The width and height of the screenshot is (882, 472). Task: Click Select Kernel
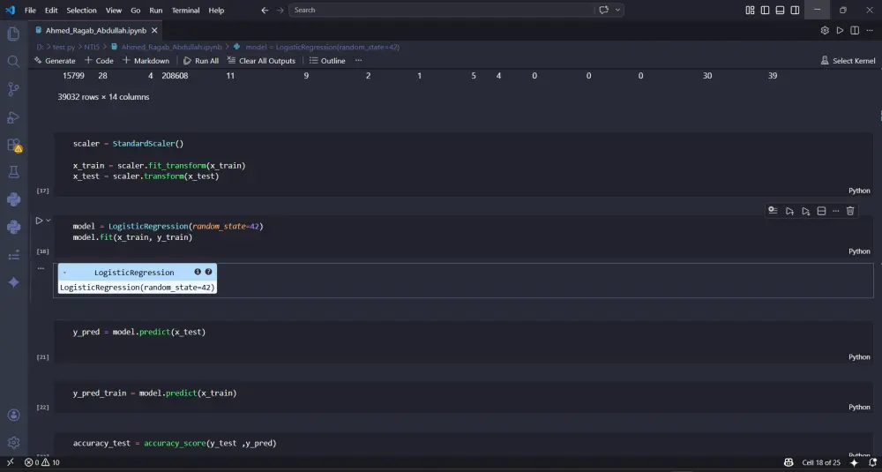point(848,61)
